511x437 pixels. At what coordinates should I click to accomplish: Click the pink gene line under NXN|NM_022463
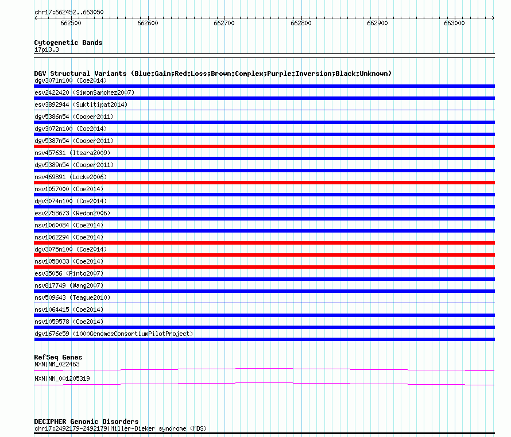pos(264,369)
